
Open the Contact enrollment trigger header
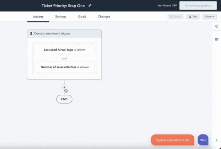pyautogui.click(x=64, y=34)
